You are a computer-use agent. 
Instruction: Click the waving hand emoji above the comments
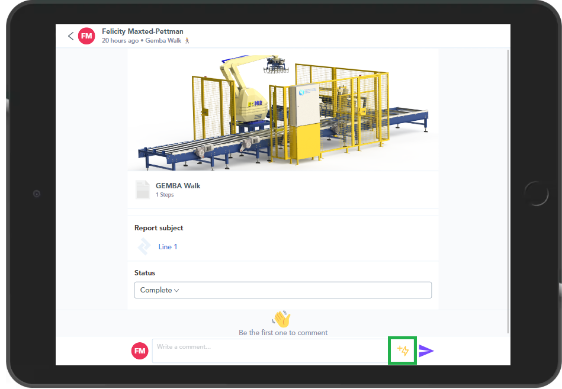pos(281,319)
